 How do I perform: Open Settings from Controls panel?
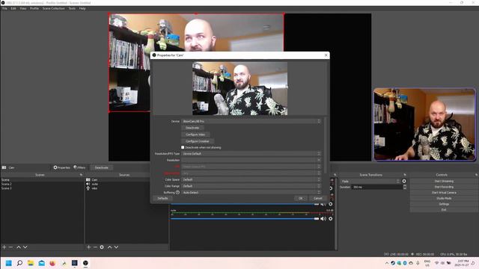tap(444, 204)
